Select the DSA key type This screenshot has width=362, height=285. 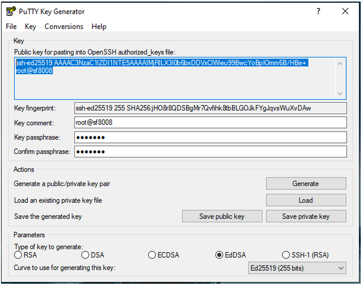coord(85,255)
